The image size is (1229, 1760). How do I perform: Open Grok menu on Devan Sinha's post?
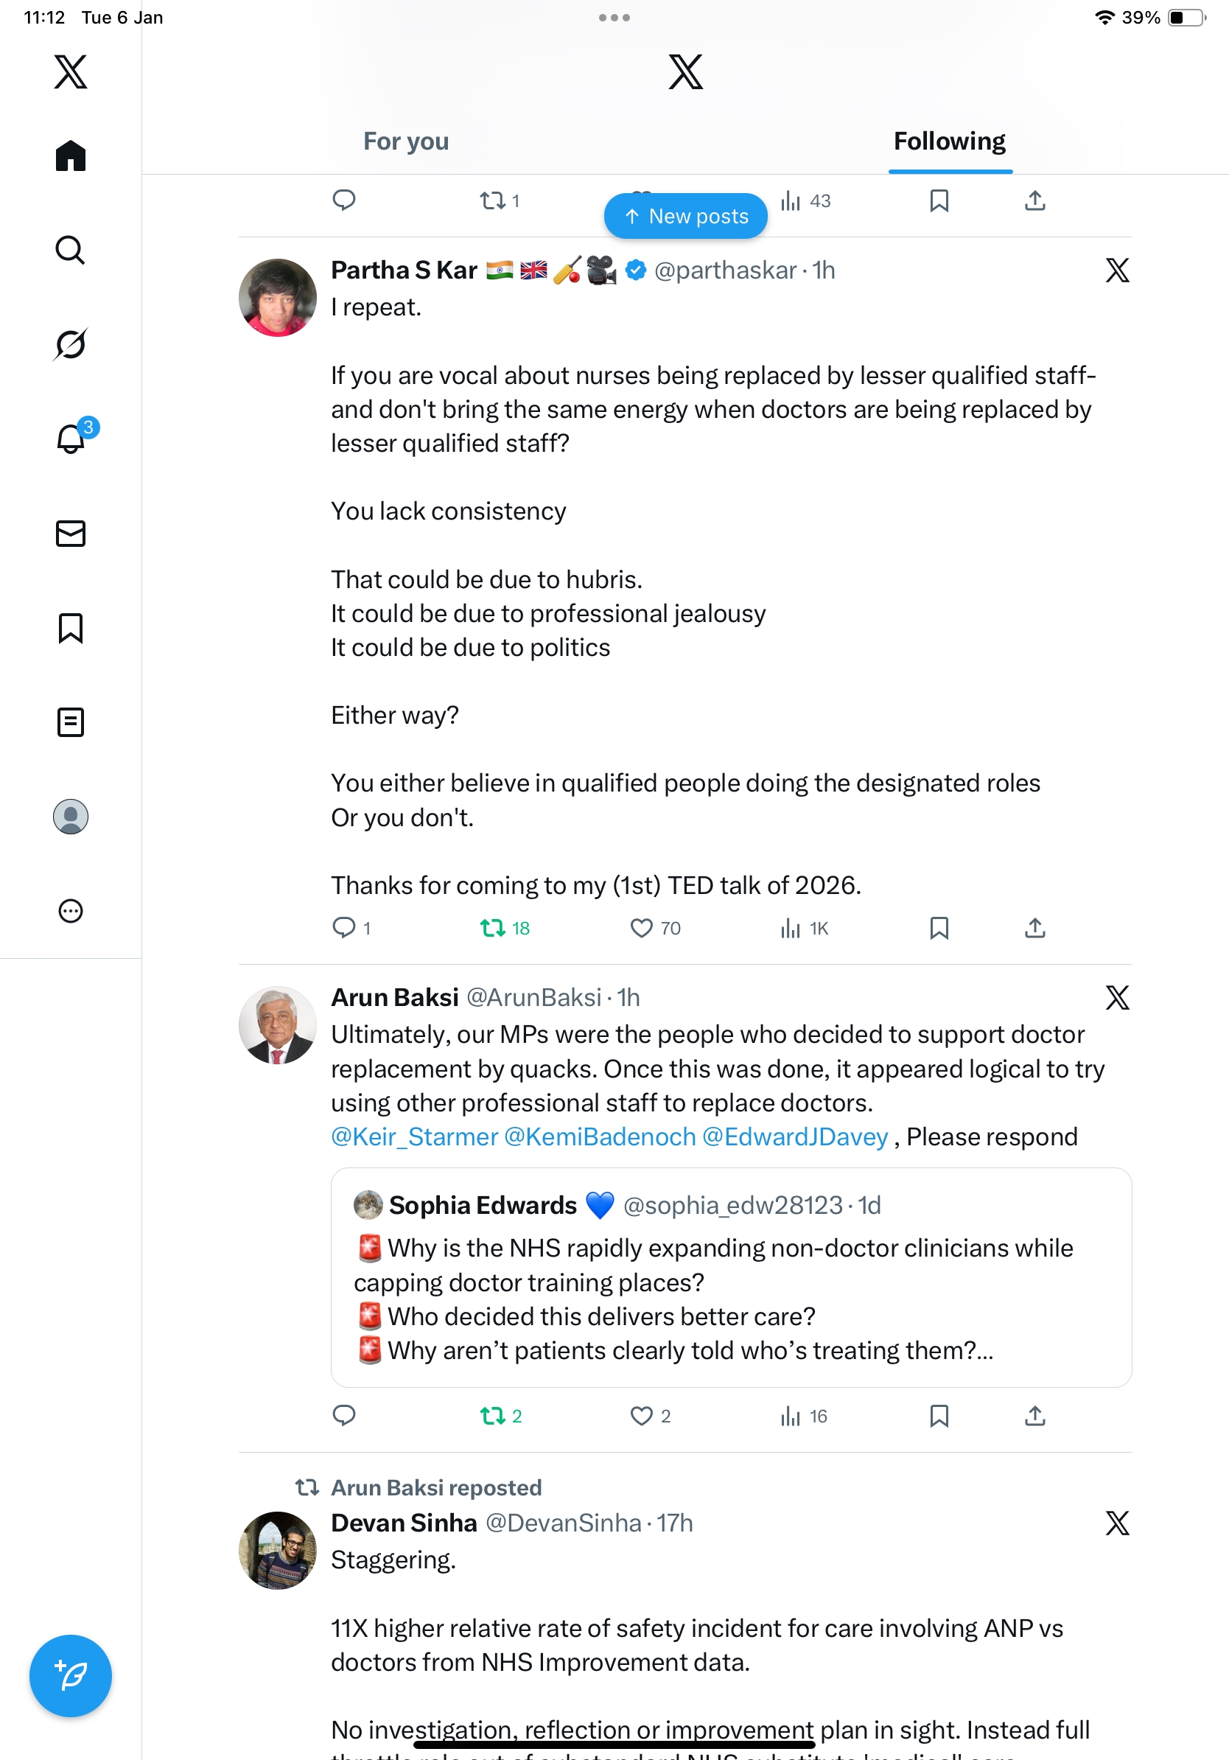point(1117,1523)
